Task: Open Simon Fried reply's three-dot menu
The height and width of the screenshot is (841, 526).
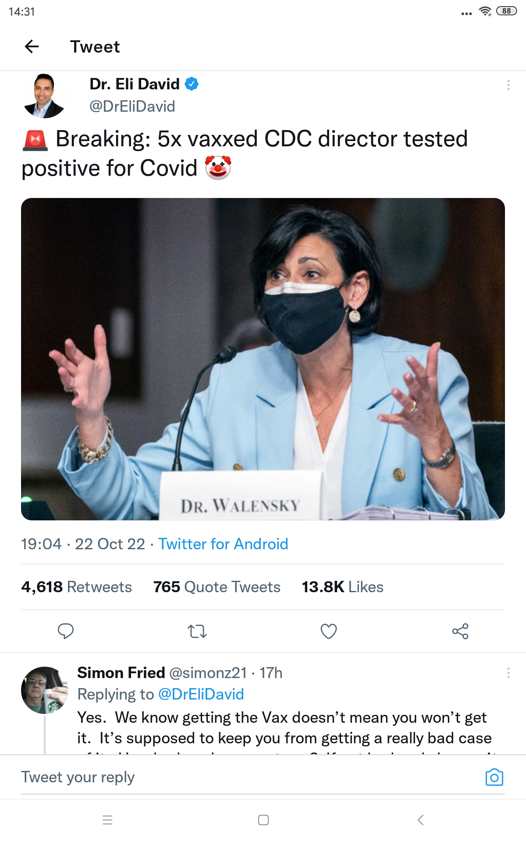Action: 508,673
